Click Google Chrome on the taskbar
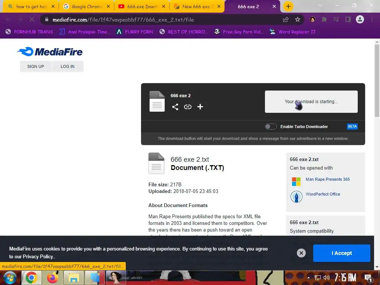This screenshot has height=285, width=380. click(32, 278)
